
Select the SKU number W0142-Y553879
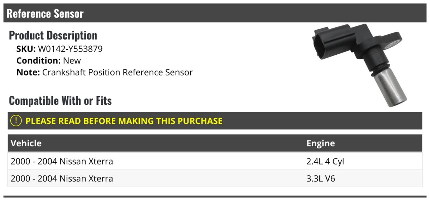[70, 49]
